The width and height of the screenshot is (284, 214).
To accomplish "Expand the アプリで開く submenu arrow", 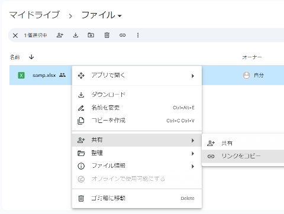I will click(193, 76).
